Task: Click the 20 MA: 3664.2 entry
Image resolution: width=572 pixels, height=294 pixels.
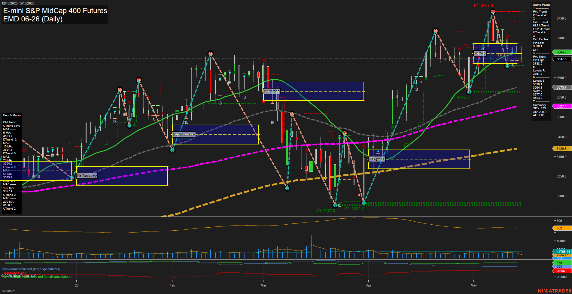Action: 8,162
